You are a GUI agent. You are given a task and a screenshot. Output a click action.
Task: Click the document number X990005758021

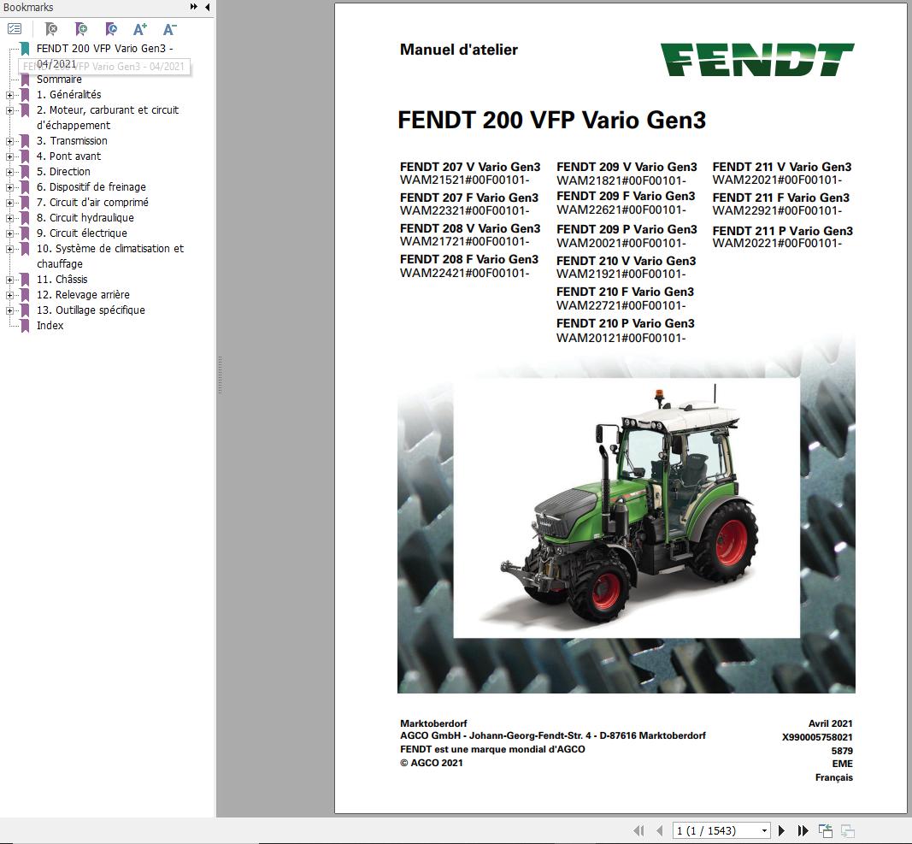[x=817, y=737]
